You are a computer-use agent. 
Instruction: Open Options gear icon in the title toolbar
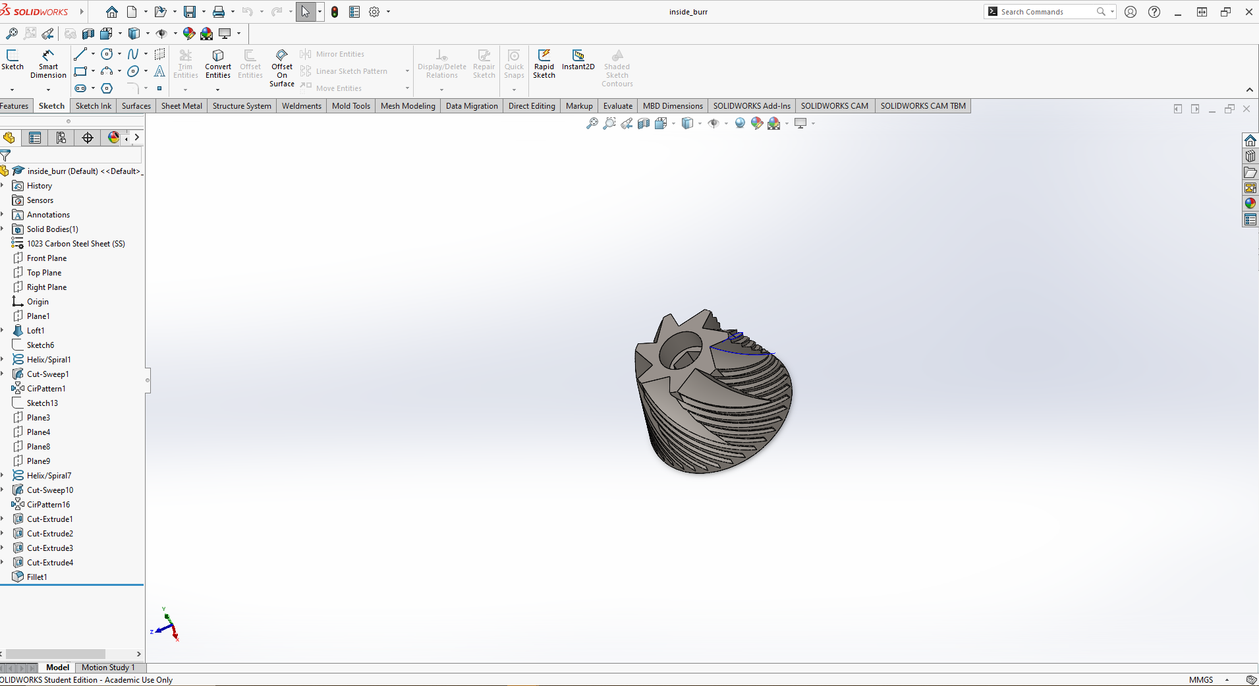(x=374, y=12)
